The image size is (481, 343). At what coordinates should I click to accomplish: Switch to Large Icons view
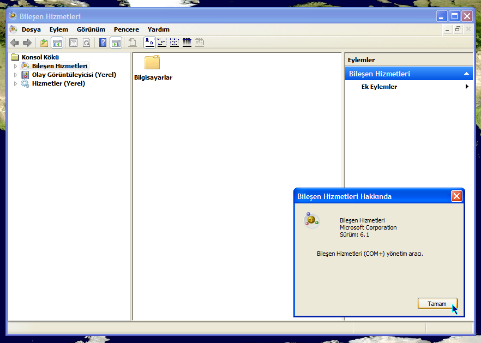149,43
